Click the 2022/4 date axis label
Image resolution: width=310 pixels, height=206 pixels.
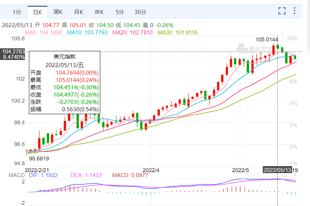[151, 170]
